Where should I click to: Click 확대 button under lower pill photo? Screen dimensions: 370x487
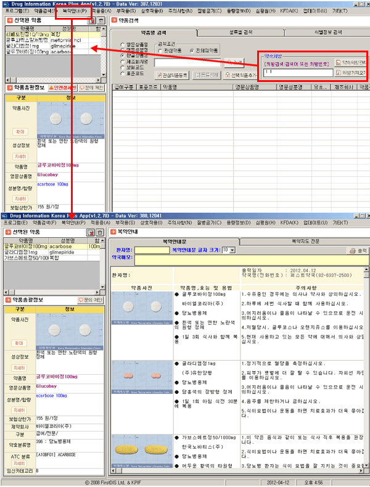[x=19, y=343]
